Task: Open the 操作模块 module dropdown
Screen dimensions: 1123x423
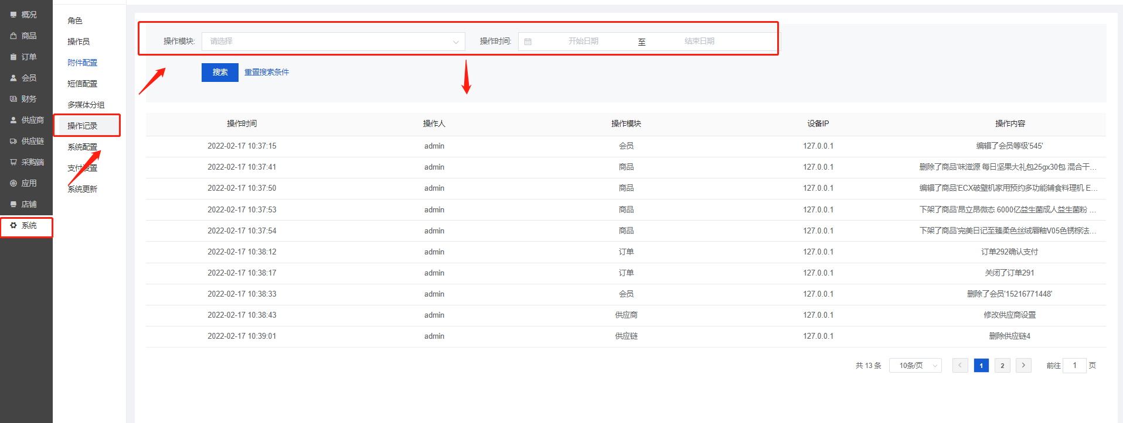Action: click(x=333, y=42)
